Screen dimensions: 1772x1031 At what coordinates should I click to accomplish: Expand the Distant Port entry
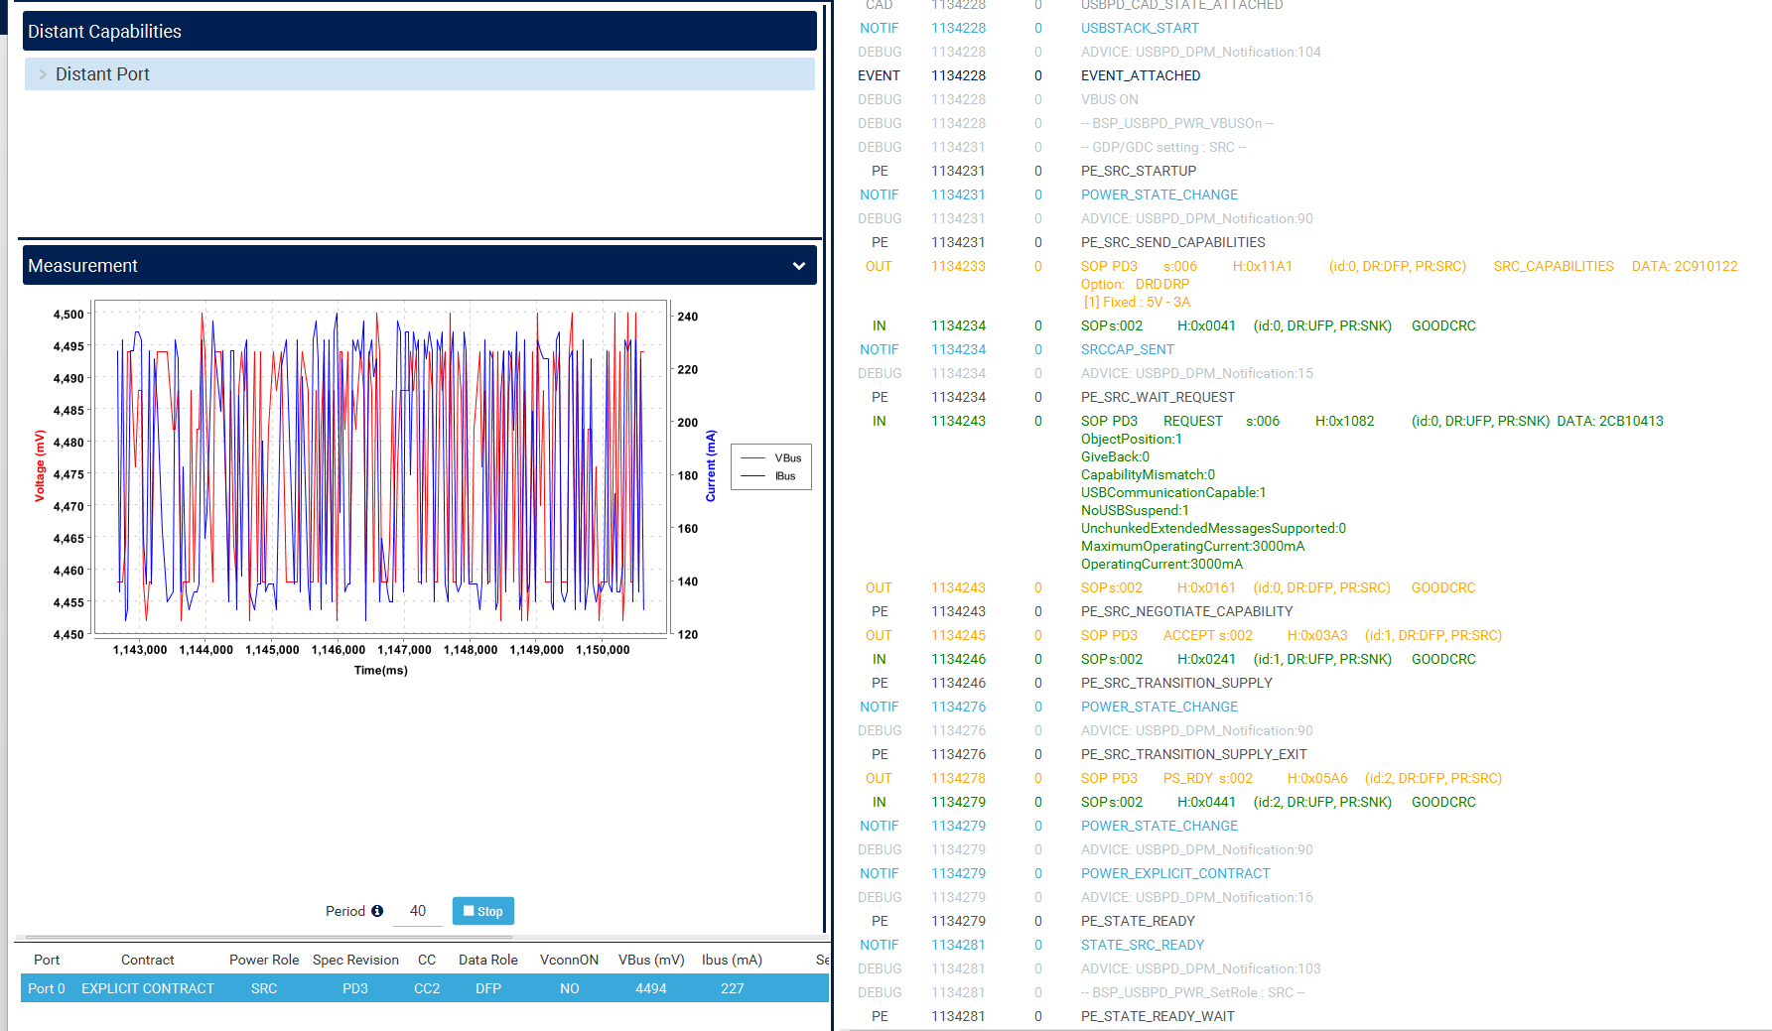point(102,73)
